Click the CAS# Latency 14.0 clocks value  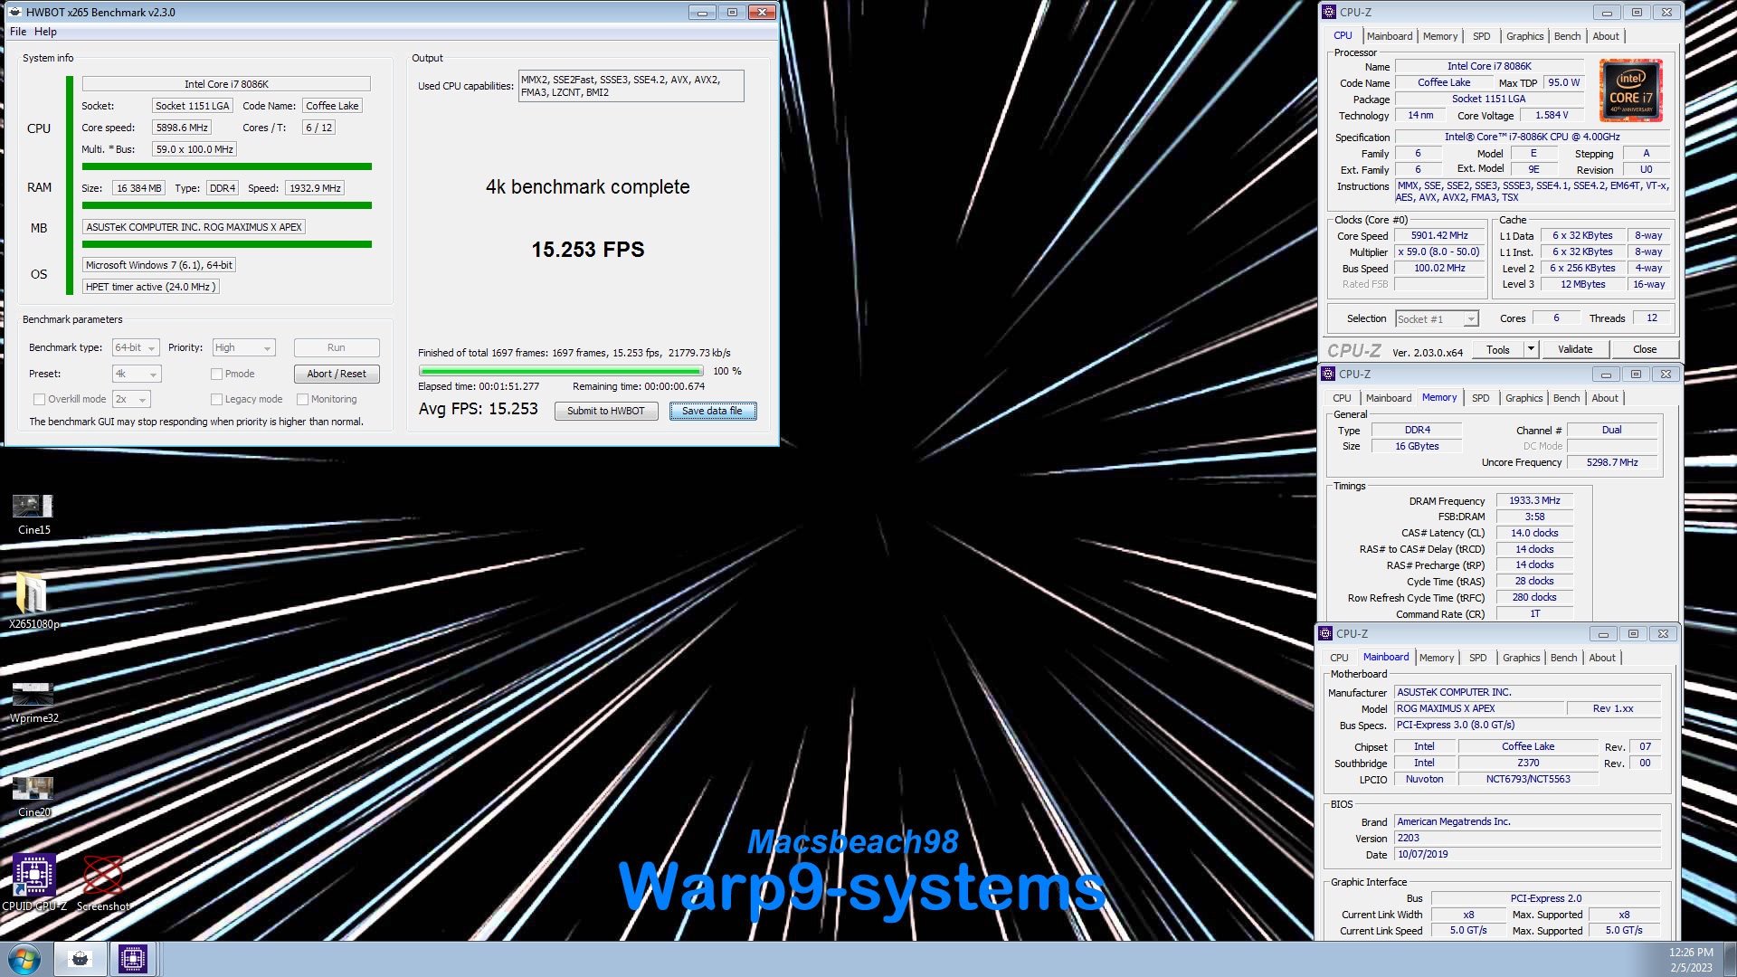[x=1534, y=533]
